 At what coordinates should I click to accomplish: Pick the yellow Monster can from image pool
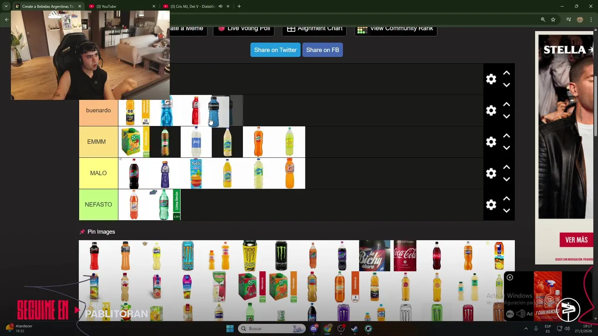[250, 256]
